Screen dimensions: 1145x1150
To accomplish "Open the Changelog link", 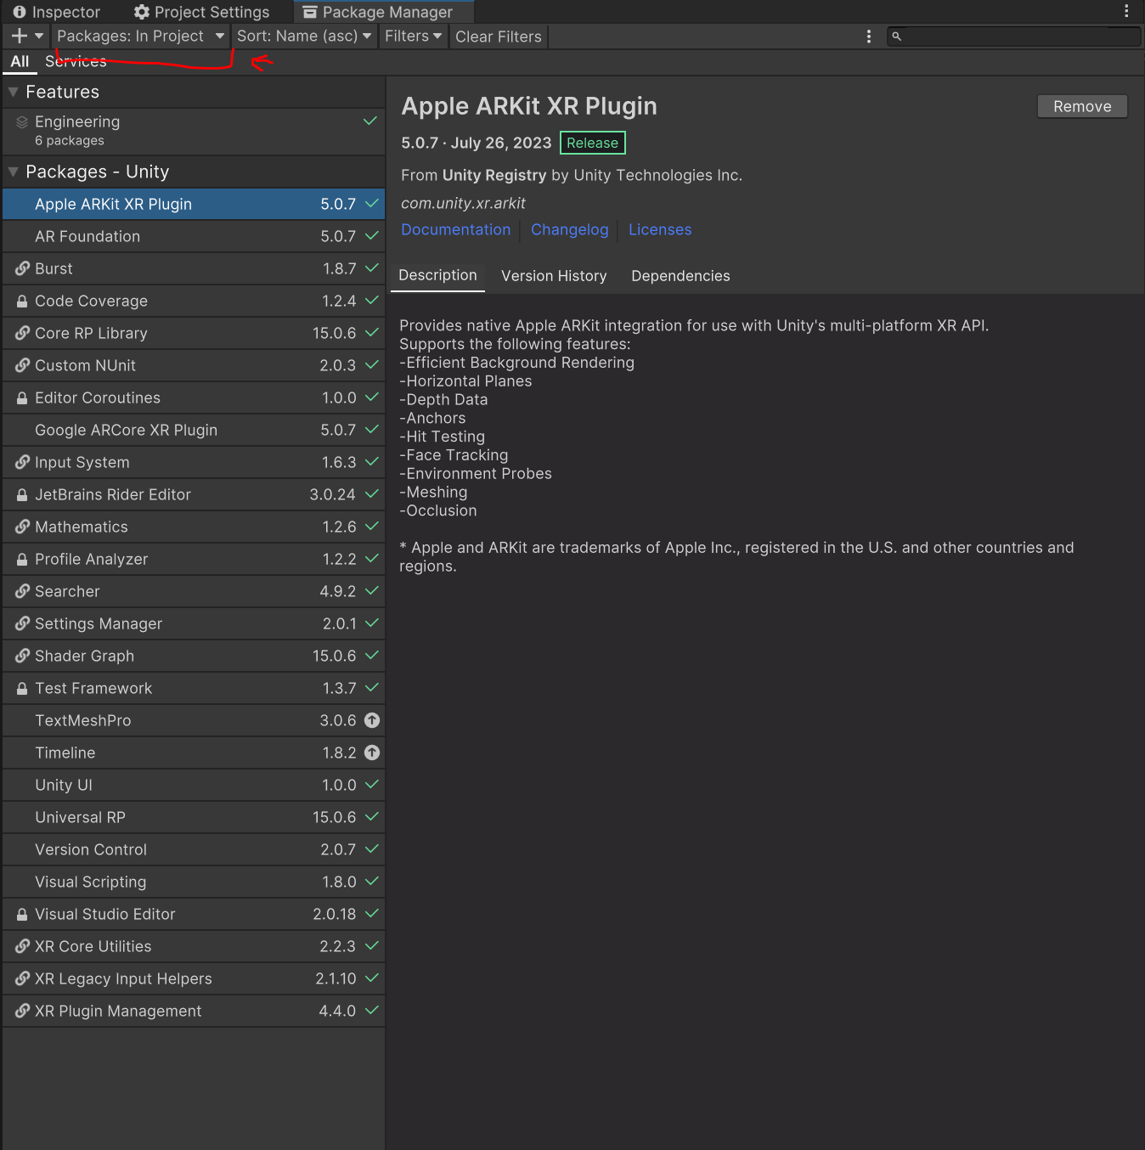I will (x=569, y=229).
